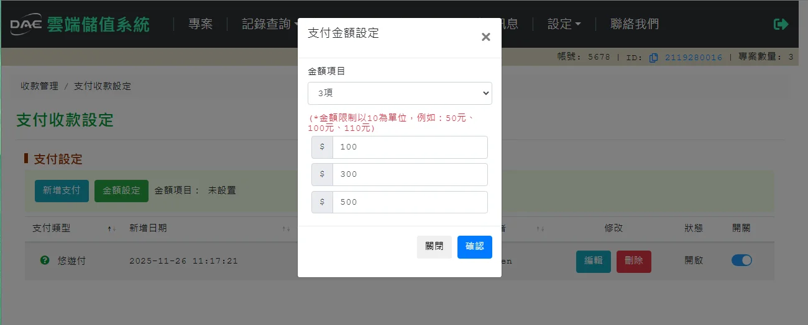This screenshot has width=808, height=325.
Task: Click the amount field containing 300
Action: [410, 174]
